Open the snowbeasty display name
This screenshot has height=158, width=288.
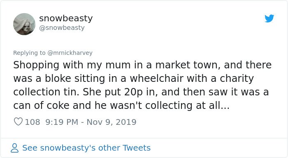click(66, 18)
